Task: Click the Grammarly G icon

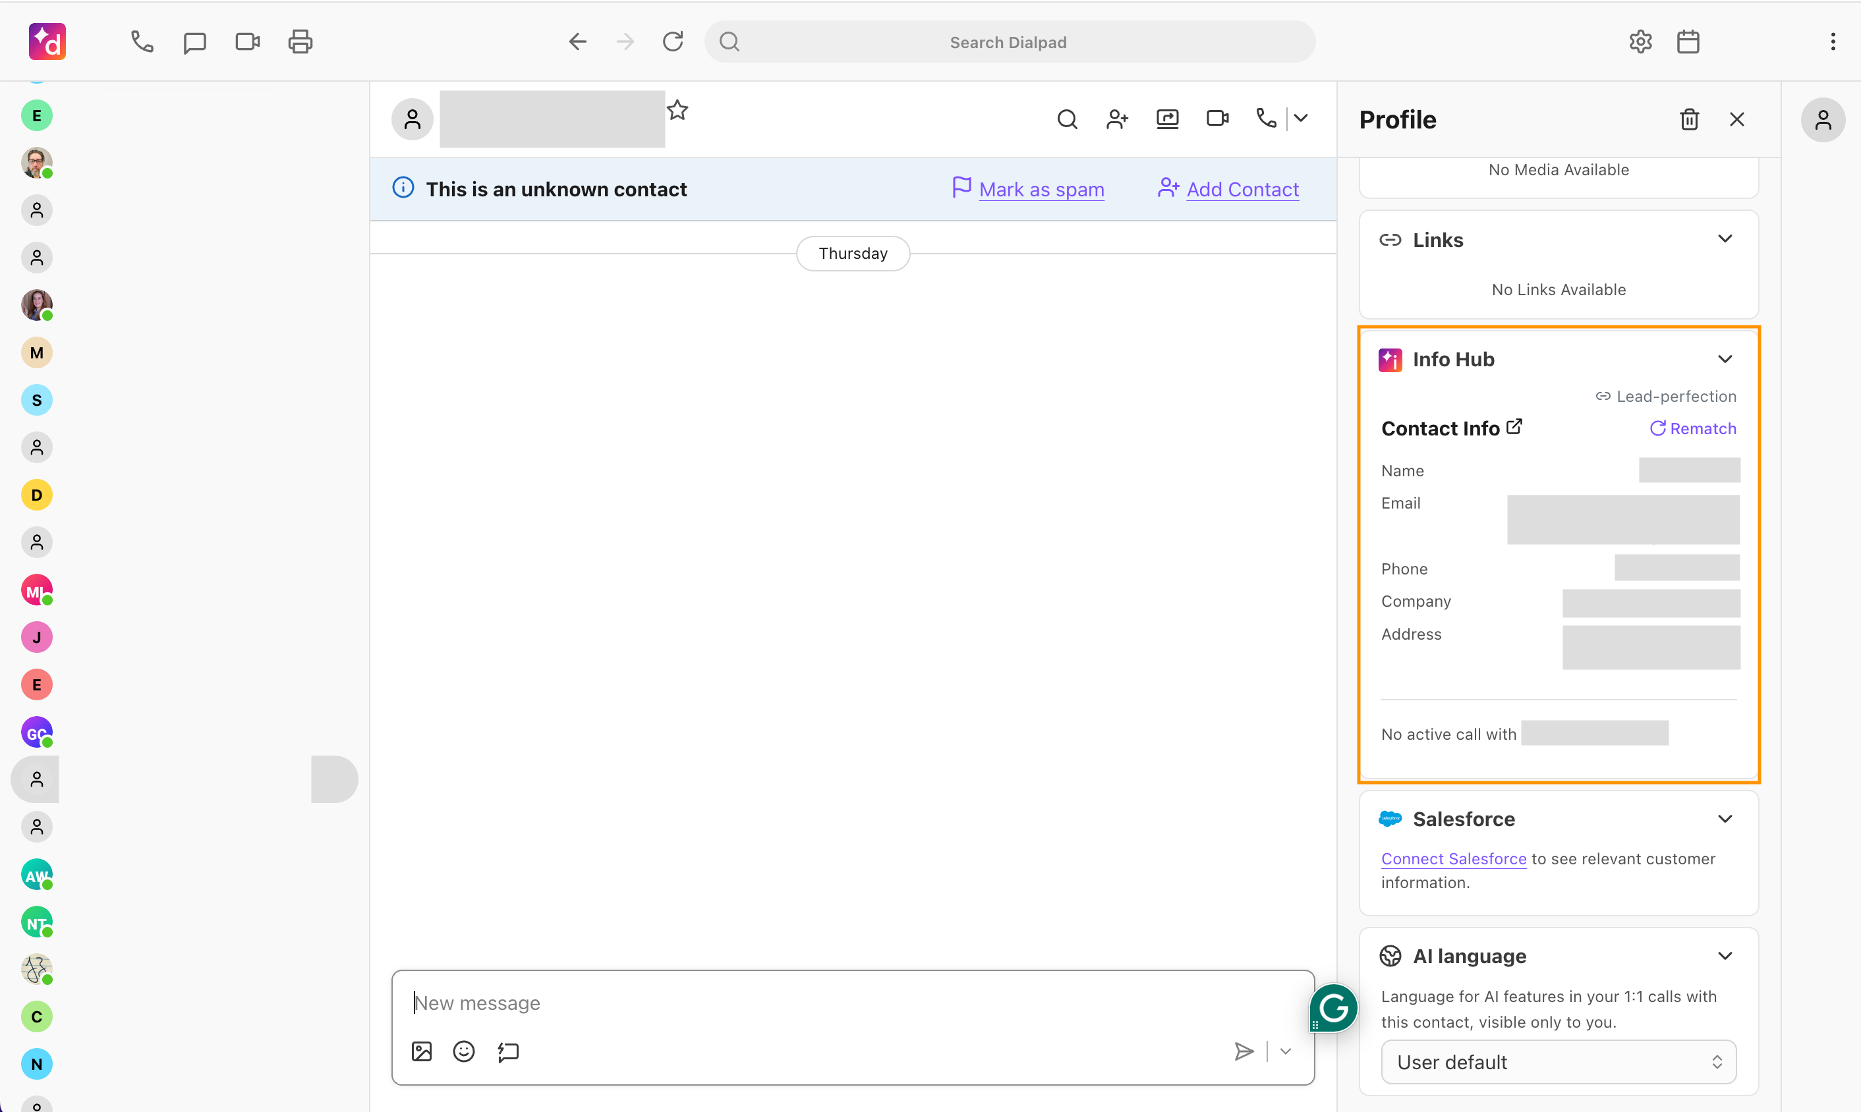Action: [1334, 1009]
